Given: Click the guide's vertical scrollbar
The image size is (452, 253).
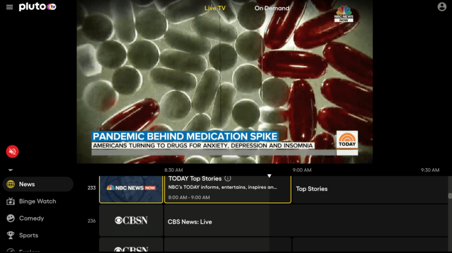Looking at the screenshot, I should point(450,196).
